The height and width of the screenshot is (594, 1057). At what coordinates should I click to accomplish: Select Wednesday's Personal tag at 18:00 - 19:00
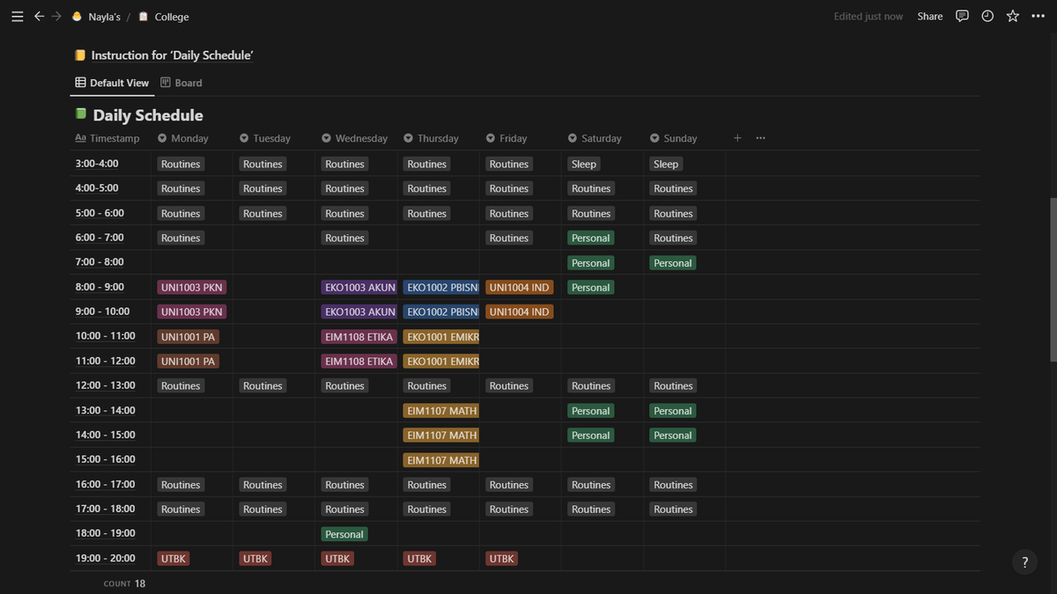point(344,534)
